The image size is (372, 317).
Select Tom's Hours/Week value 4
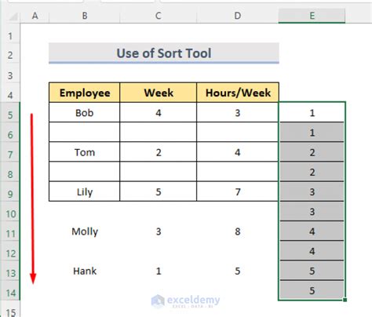point(238,152)
